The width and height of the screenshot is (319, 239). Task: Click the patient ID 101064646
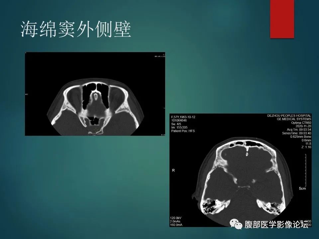(x=179, y=120)
